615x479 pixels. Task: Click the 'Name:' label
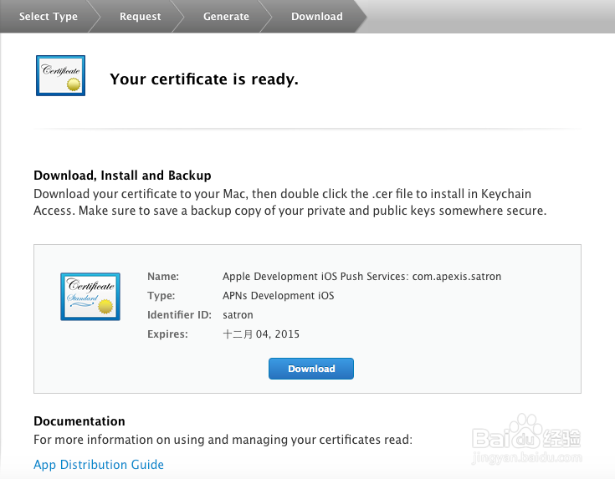(x=163, y=277)
